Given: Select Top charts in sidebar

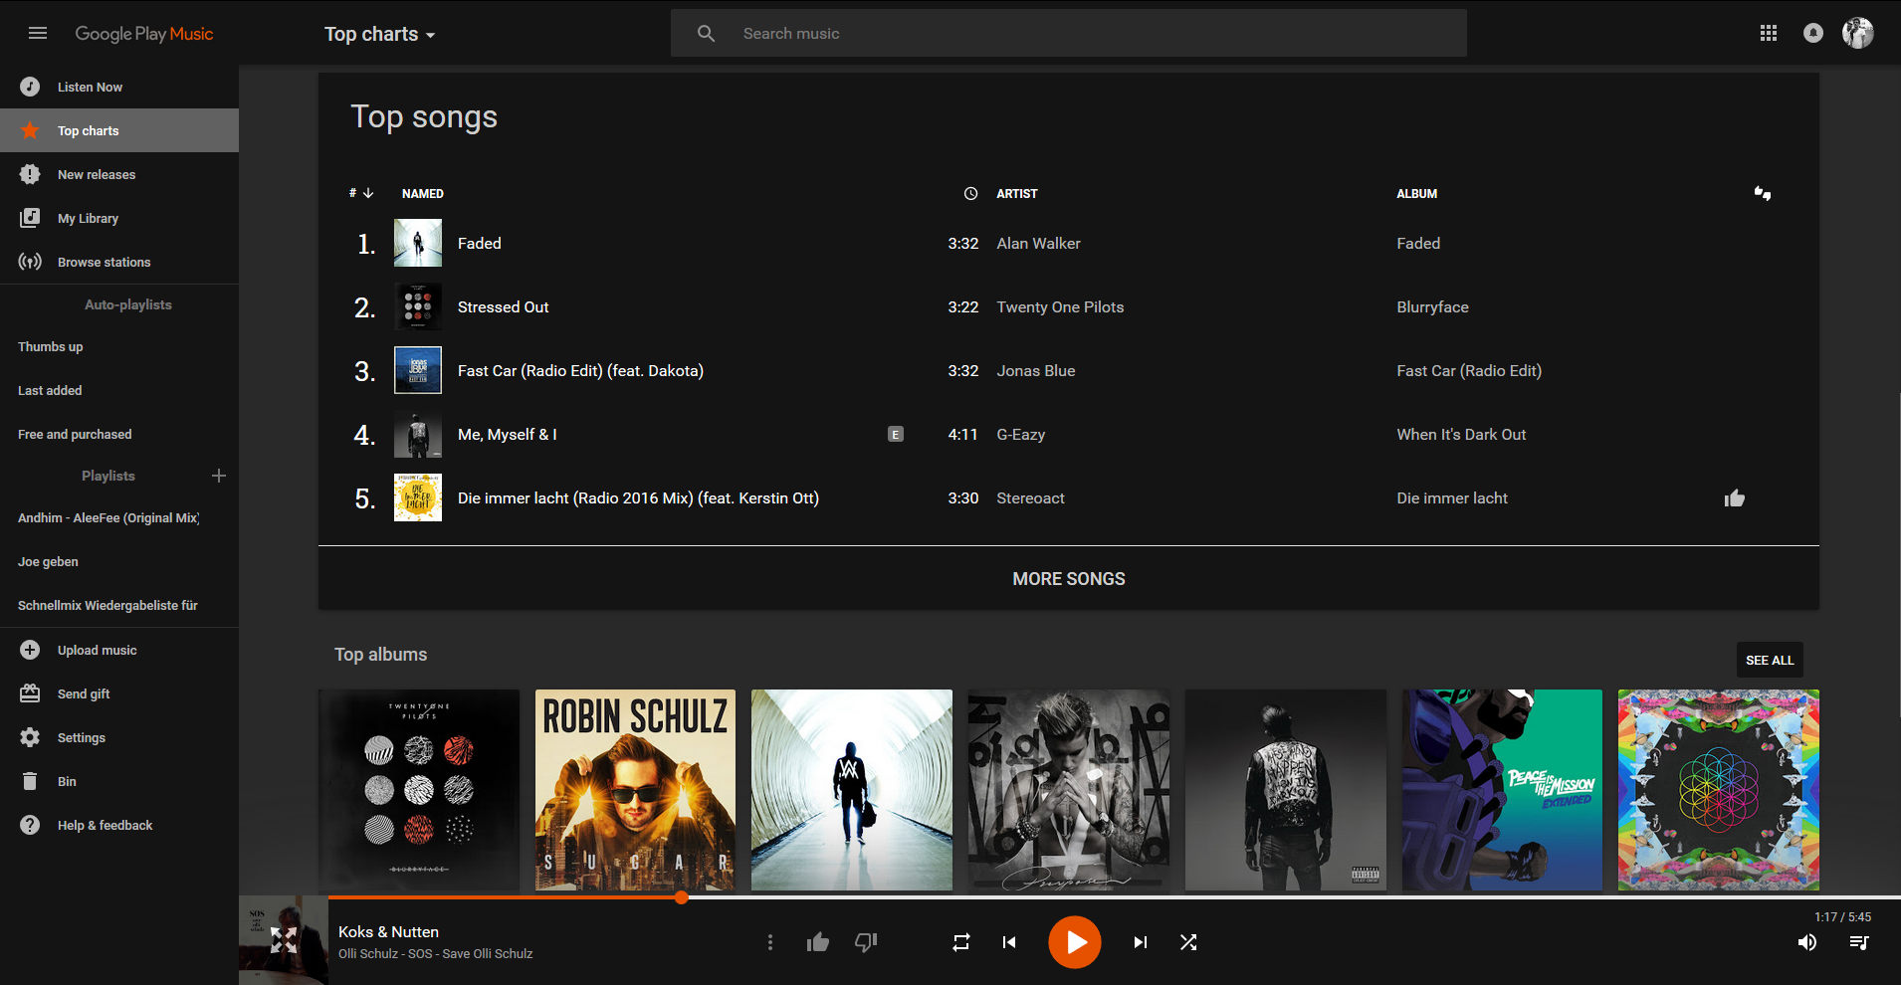Looking at the screenshot, I should click(x=119, y=130).
